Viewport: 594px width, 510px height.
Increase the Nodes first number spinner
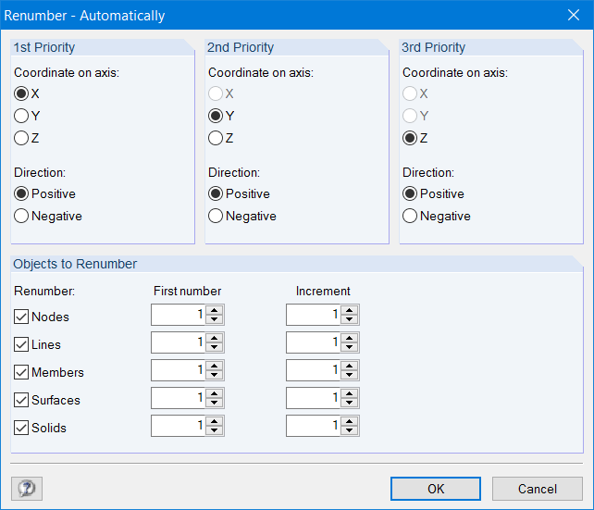215,310
